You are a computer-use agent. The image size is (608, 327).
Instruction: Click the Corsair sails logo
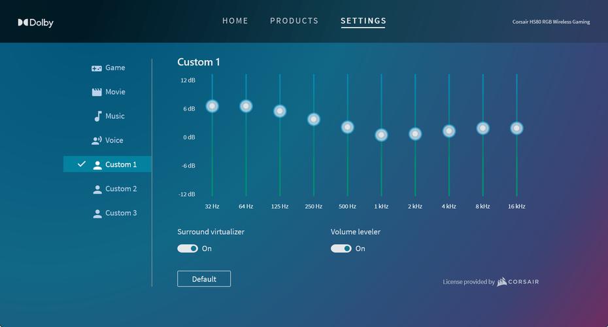pyautogui.click(x=501, y=282)
